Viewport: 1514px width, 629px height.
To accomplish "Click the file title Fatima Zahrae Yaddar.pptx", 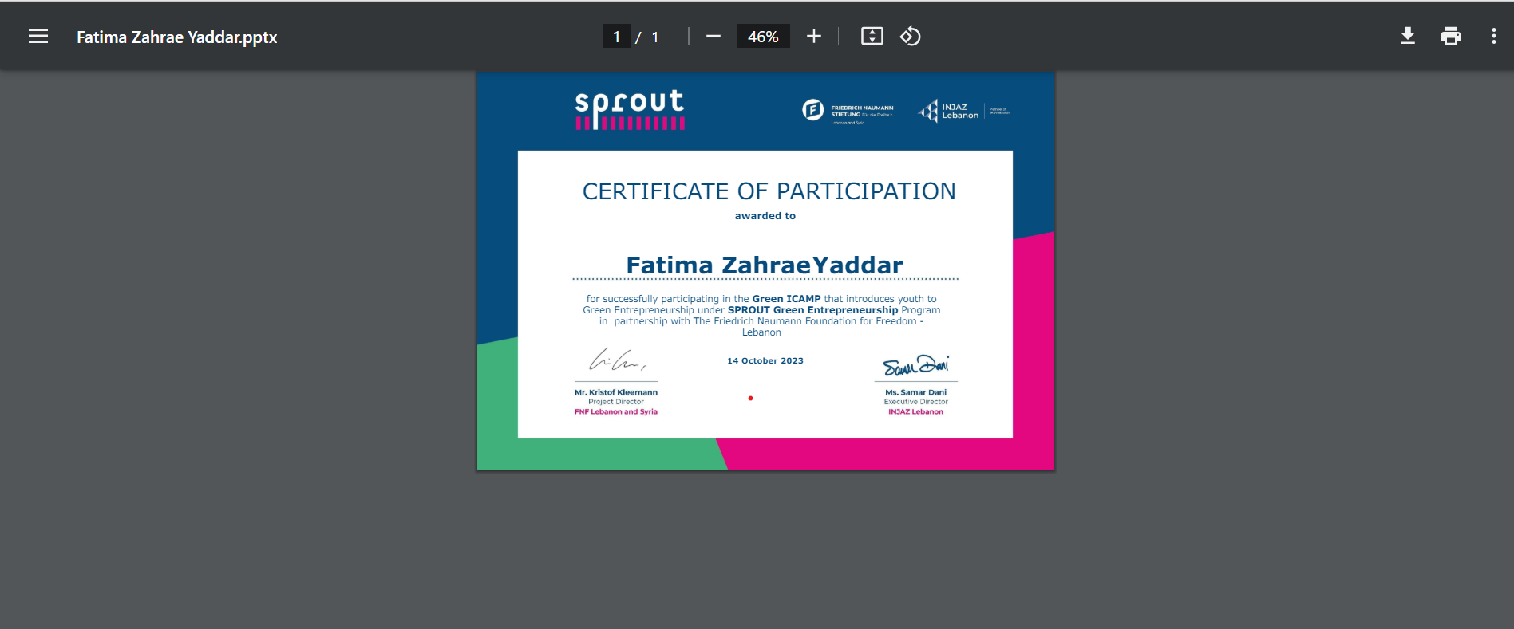I will (x=177, y=37).
